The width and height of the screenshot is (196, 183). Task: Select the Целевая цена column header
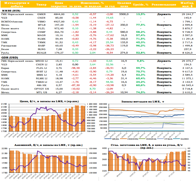click(124, 4)
